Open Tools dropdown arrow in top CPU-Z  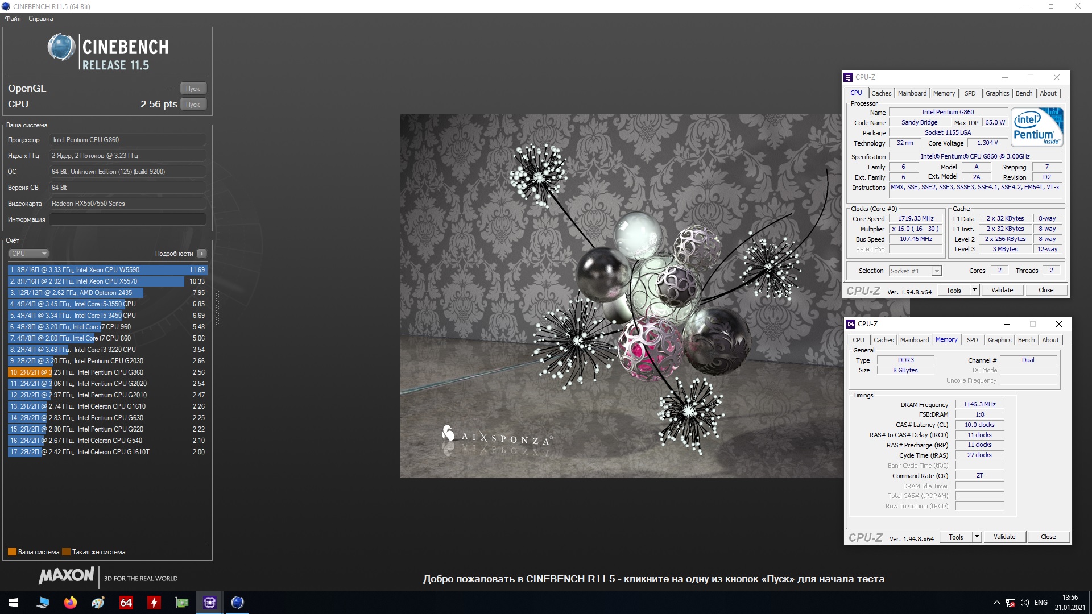point(974,290)
